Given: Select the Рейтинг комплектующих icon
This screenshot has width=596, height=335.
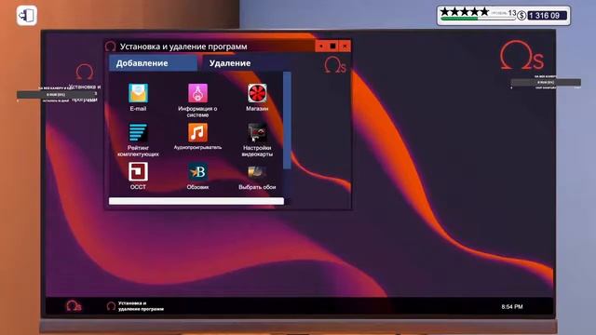Looking at the screenshot, I should [x=138, y=132].
